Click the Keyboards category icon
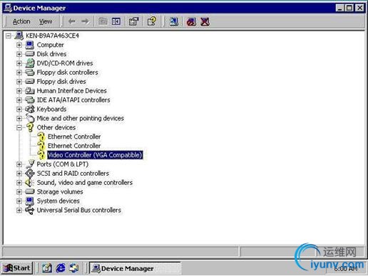The width and height of the screenshot is (368, 276). pyautogui.click(x=30, y=109)
